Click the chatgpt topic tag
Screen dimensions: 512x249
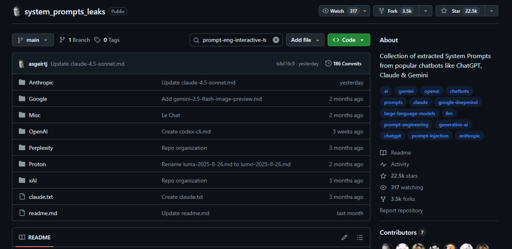click(392, 136)
